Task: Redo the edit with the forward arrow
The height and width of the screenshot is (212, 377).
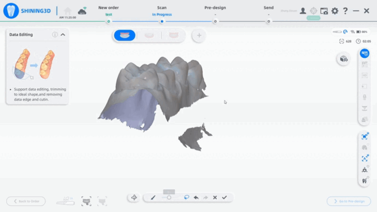Action: (205, 197)
